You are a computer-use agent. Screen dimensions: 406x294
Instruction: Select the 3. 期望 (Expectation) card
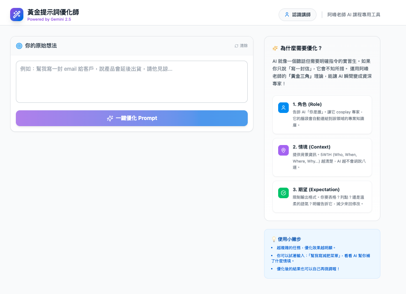point(322,196)
